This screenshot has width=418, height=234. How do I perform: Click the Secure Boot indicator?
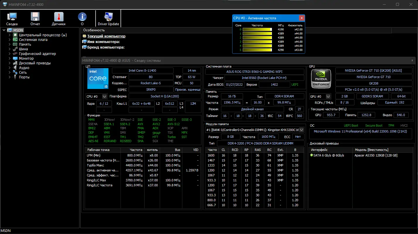[x=374, y=125]
